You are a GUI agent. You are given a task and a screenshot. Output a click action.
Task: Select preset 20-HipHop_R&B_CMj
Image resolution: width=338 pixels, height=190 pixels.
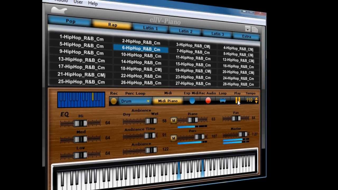click(238, 72)
